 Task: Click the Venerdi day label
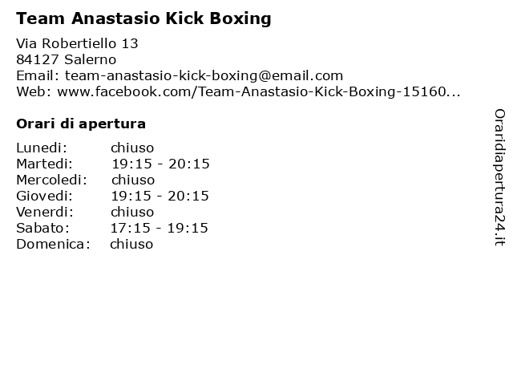[45, 212]
